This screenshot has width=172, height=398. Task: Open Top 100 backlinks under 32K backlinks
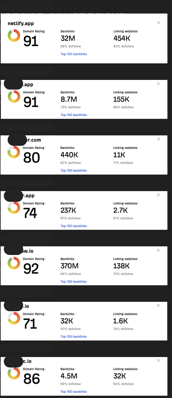pyautogui.click(x=74, y=336)
